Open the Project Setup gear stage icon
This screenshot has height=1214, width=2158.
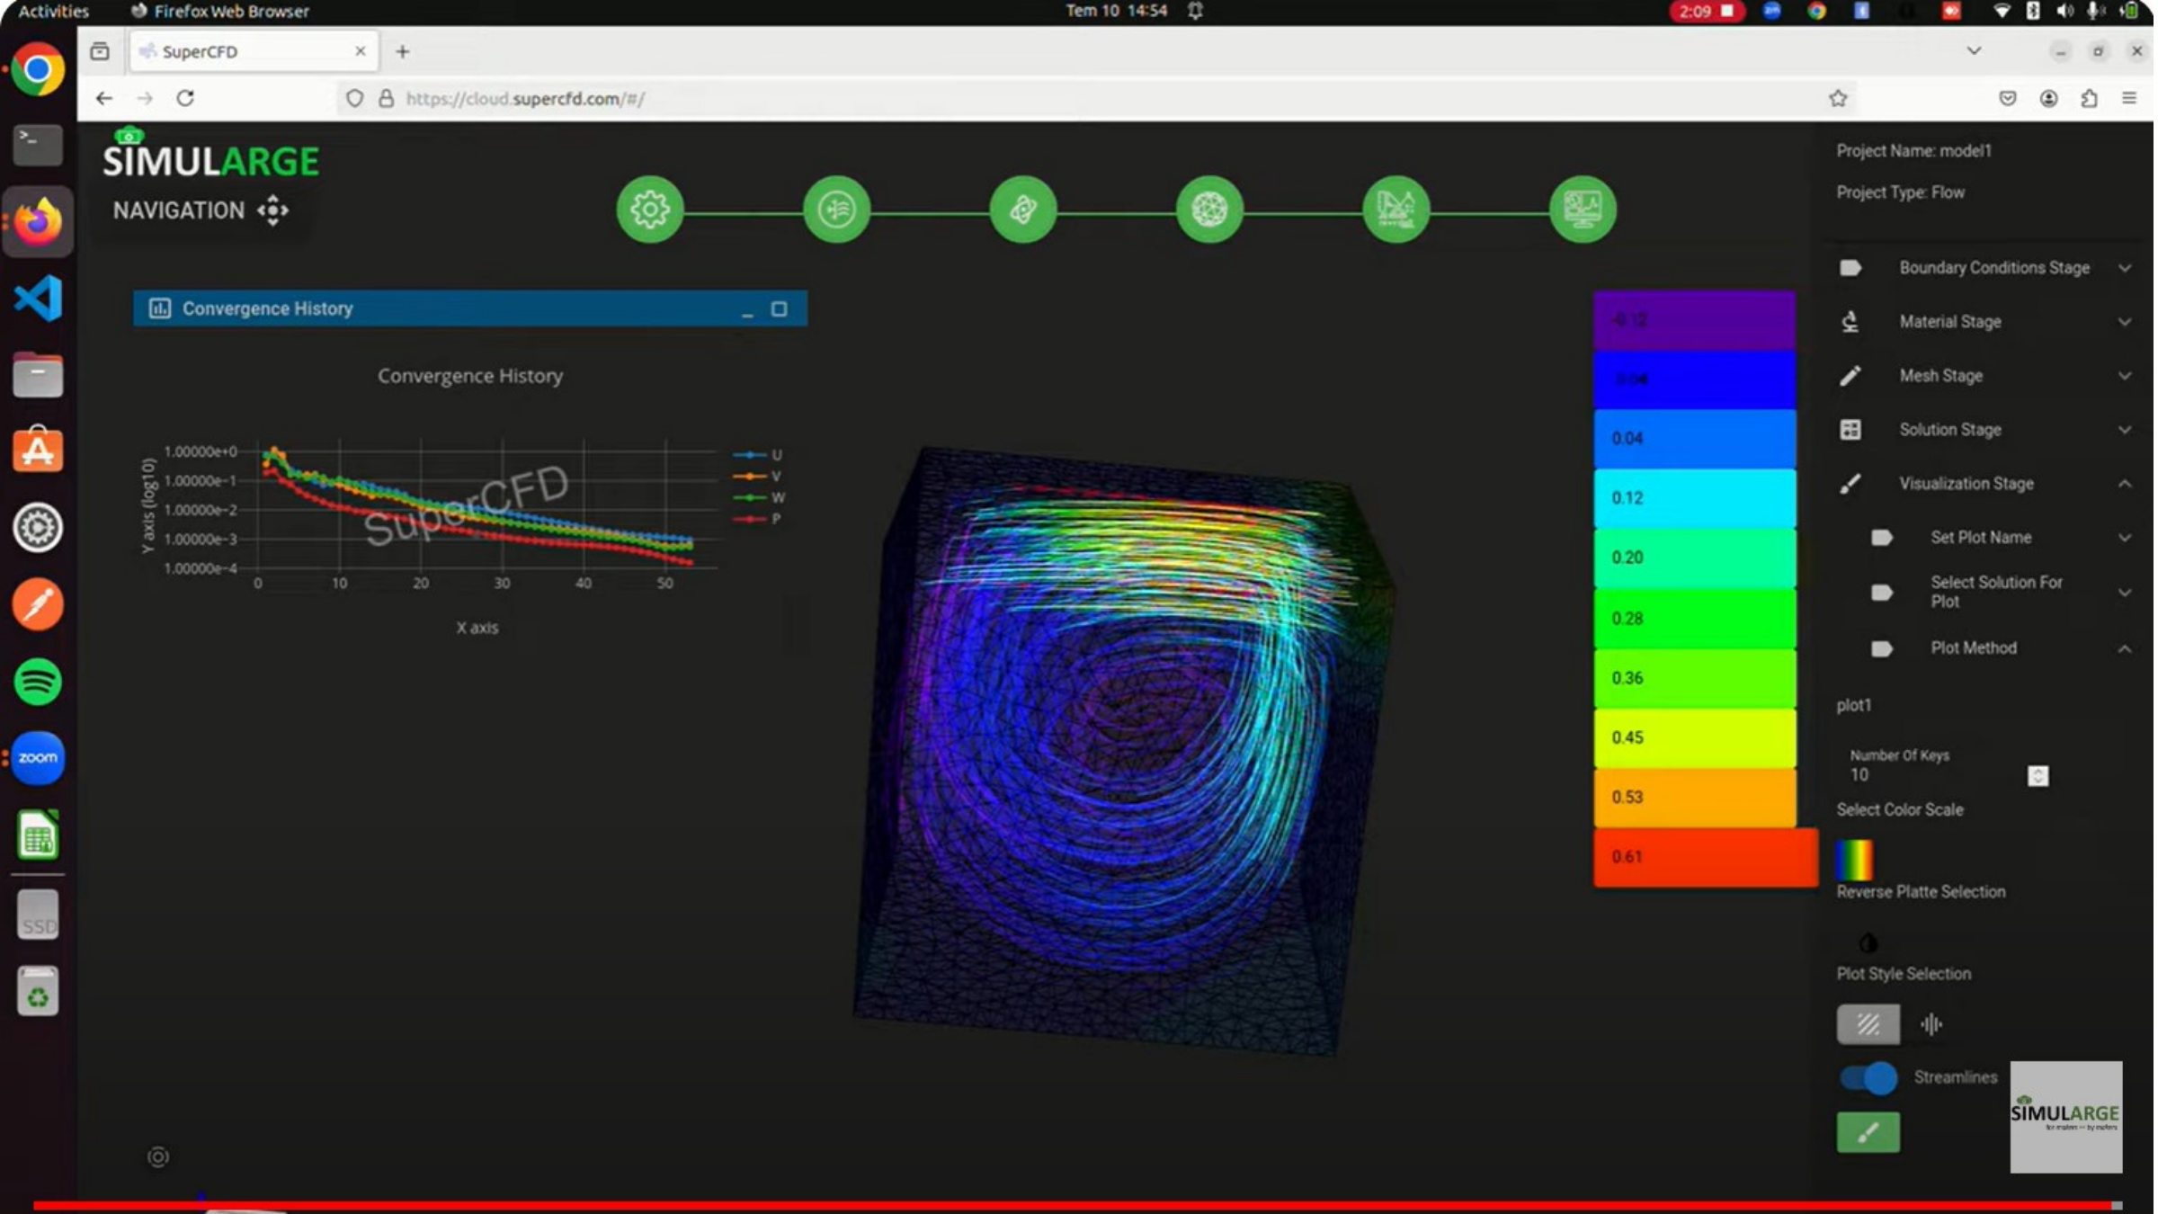649,209
